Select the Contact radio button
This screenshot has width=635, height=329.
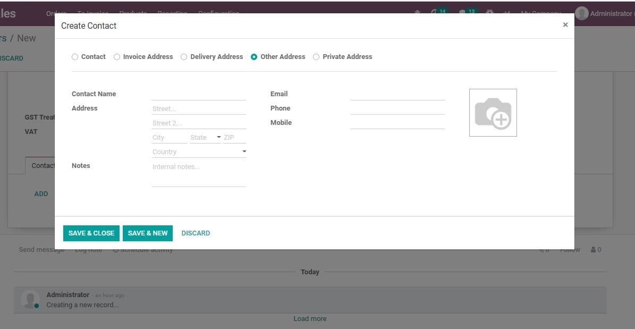pos(75,56)
